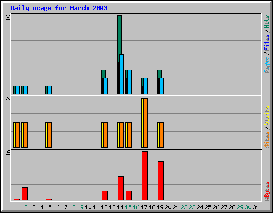273x213 pixels.
Task: Click the sites/visits bars for day 5
Action: pyautogui.click(x=49, y=135)
